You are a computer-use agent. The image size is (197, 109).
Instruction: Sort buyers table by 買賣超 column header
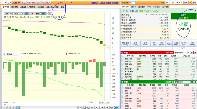152,56
